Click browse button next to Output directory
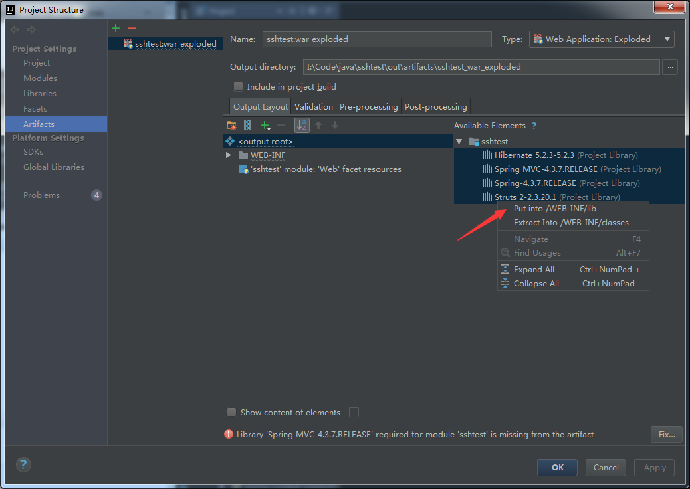 coord(670,67)
